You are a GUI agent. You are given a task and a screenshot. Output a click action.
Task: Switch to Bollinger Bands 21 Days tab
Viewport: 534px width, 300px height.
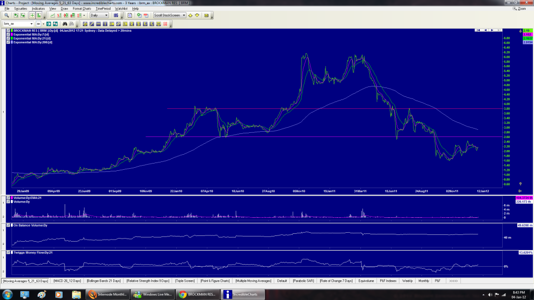[104, 281]
